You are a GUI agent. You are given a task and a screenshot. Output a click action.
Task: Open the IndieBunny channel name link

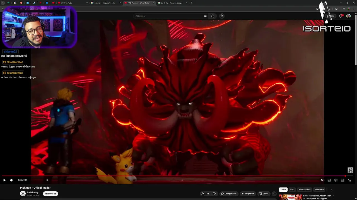coord(33,192)
